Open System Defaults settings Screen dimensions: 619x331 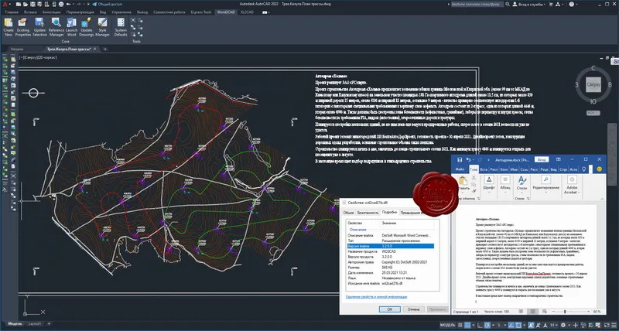[x=121, y=27]
